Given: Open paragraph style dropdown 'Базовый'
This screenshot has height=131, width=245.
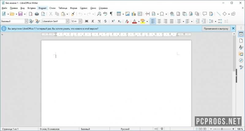Looking at the screenshot, I should tap(26, 21).
